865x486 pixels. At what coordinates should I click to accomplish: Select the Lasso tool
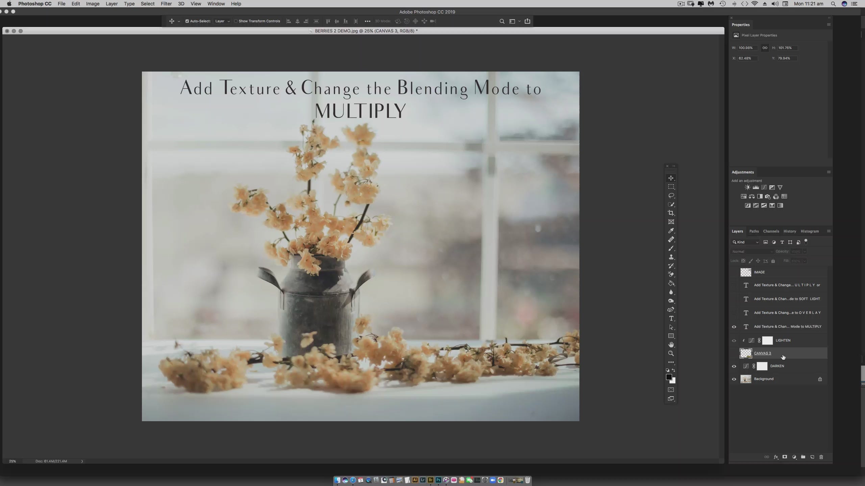coord(671,195)
